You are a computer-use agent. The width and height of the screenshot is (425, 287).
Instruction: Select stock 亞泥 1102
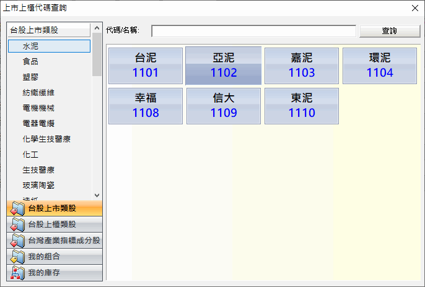click(224, 66)
